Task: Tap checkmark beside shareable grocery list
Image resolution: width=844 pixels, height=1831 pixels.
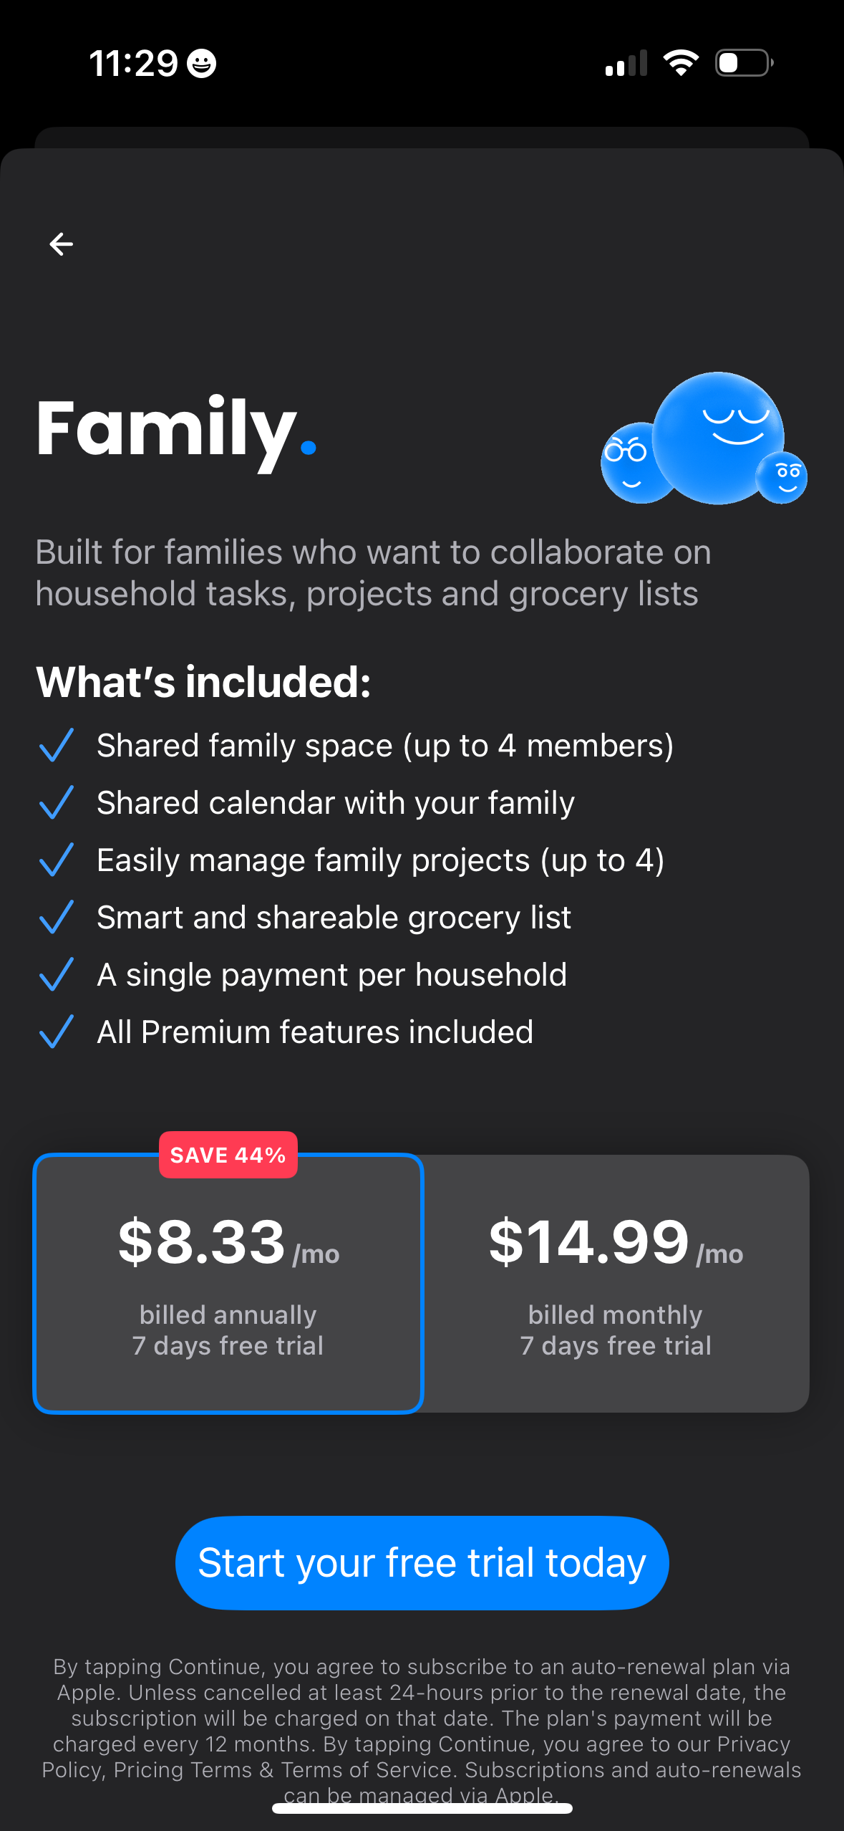Action: pos(57,918)
